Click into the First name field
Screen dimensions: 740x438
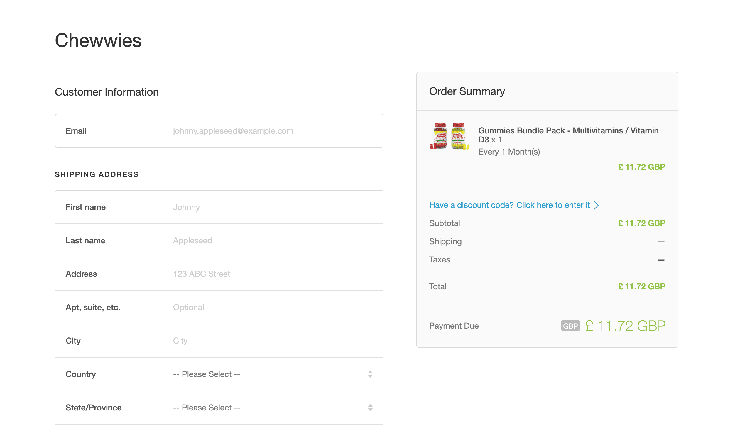tap(219, 207)
